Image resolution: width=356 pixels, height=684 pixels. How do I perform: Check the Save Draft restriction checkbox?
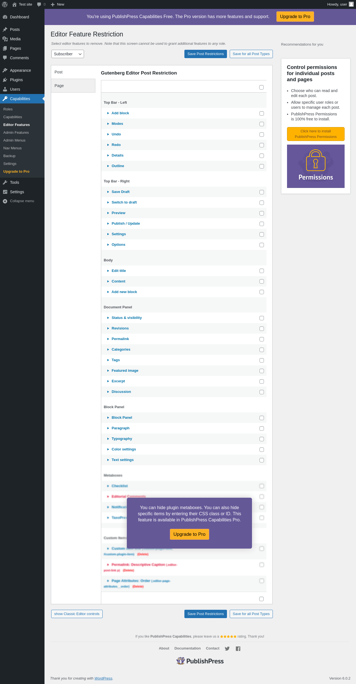[x=262, y=192]
